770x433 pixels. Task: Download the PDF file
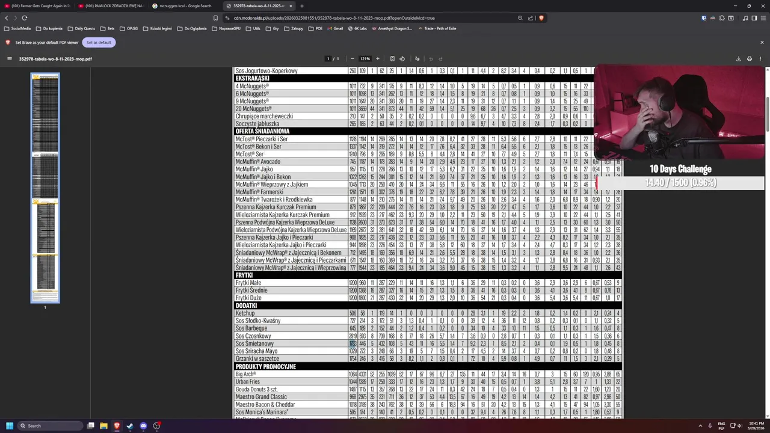coord(739,59)
